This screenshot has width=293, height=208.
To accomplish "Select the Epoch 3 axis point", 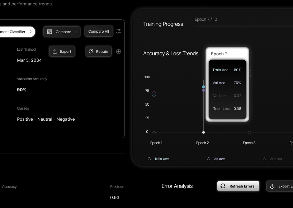I will [x=249, y=132].
